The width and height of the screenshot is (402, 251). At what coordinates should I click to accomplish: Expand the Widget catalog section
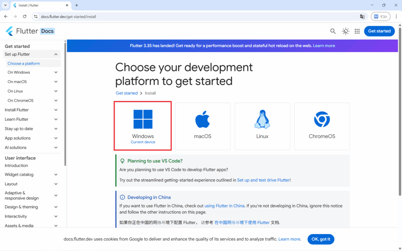(x=56, y=175)
